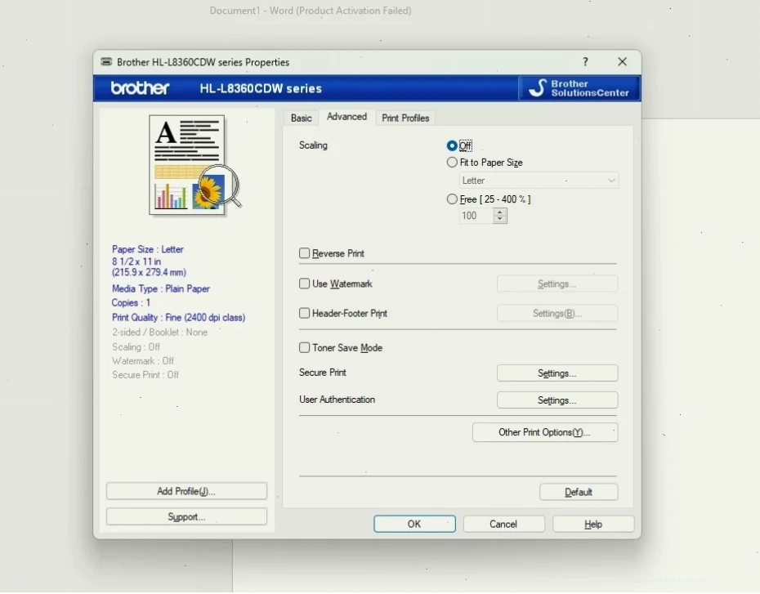Viewport: 760px width, 594px height.
Task: Enable the Use Watermark checkbox
Action: (x=304, y=284)
